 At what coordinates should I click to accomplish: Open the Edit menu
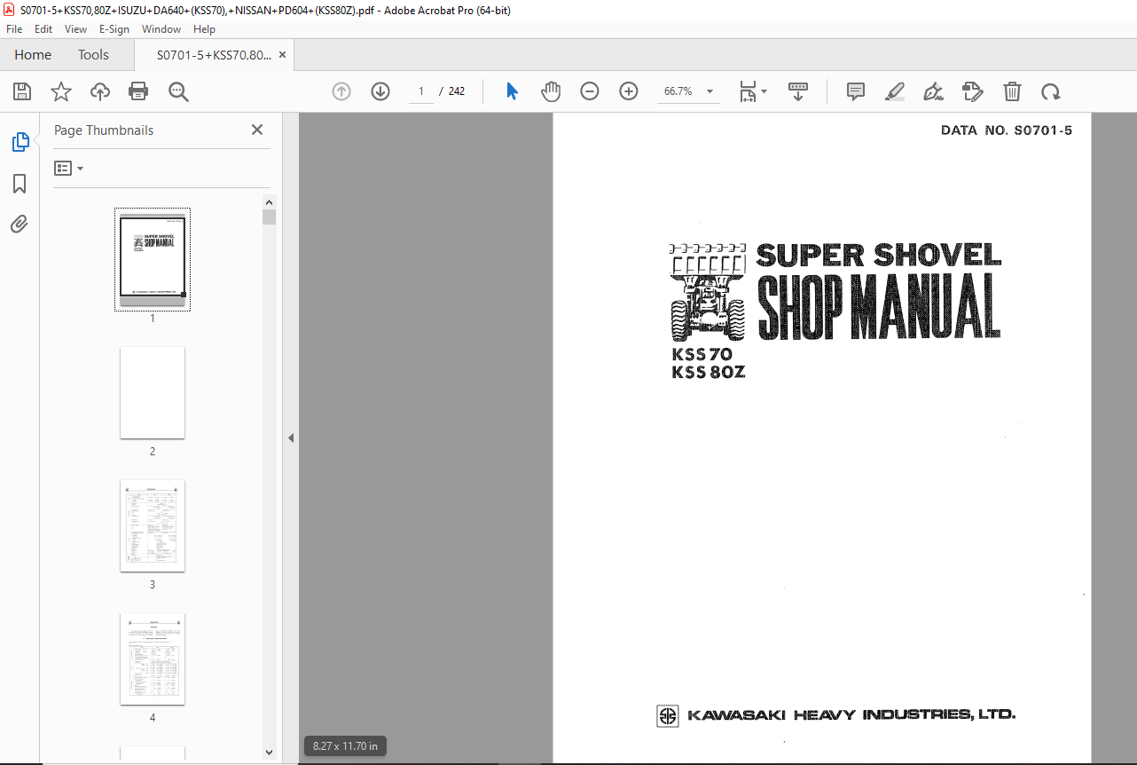coord(43,29)
